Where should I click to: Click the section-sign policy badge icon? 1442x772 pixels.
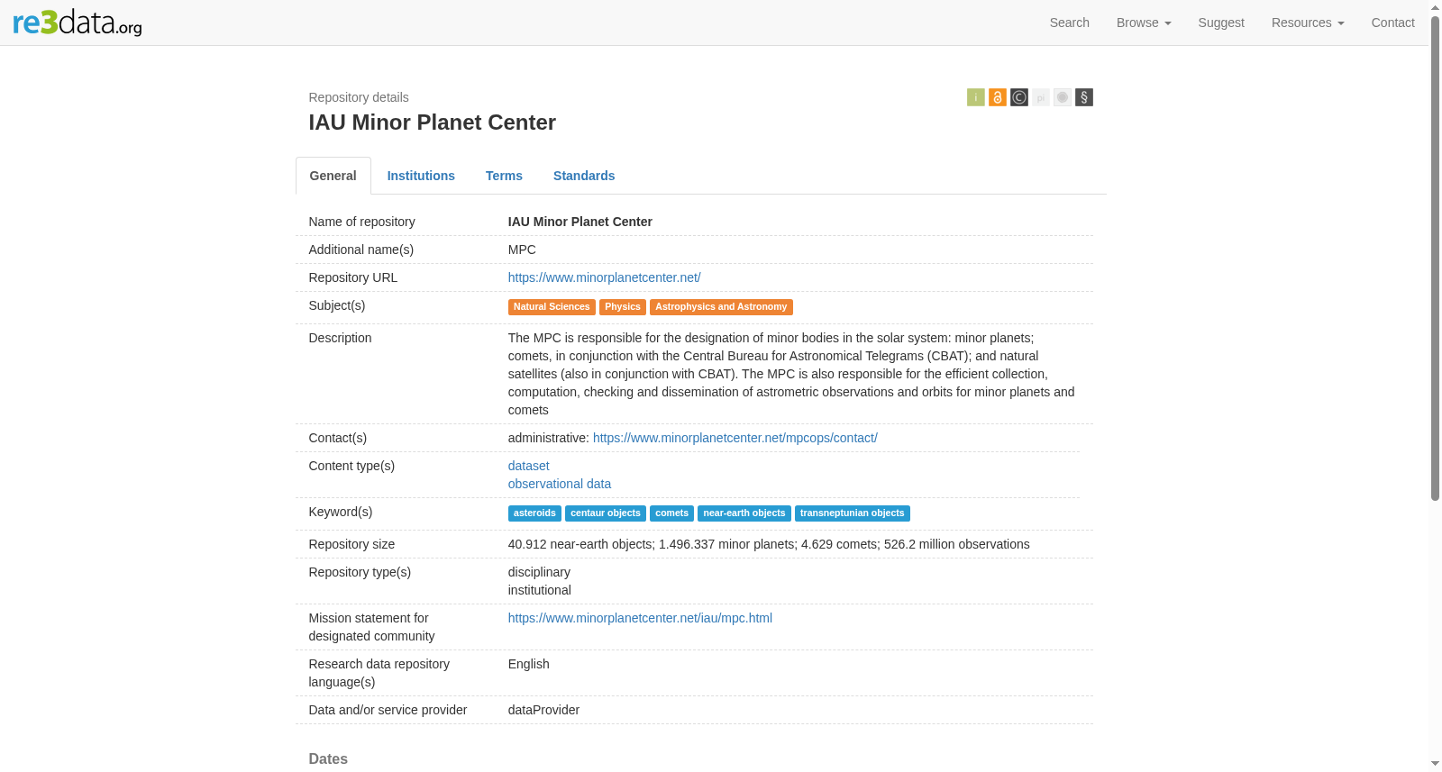coord(1084,97)
